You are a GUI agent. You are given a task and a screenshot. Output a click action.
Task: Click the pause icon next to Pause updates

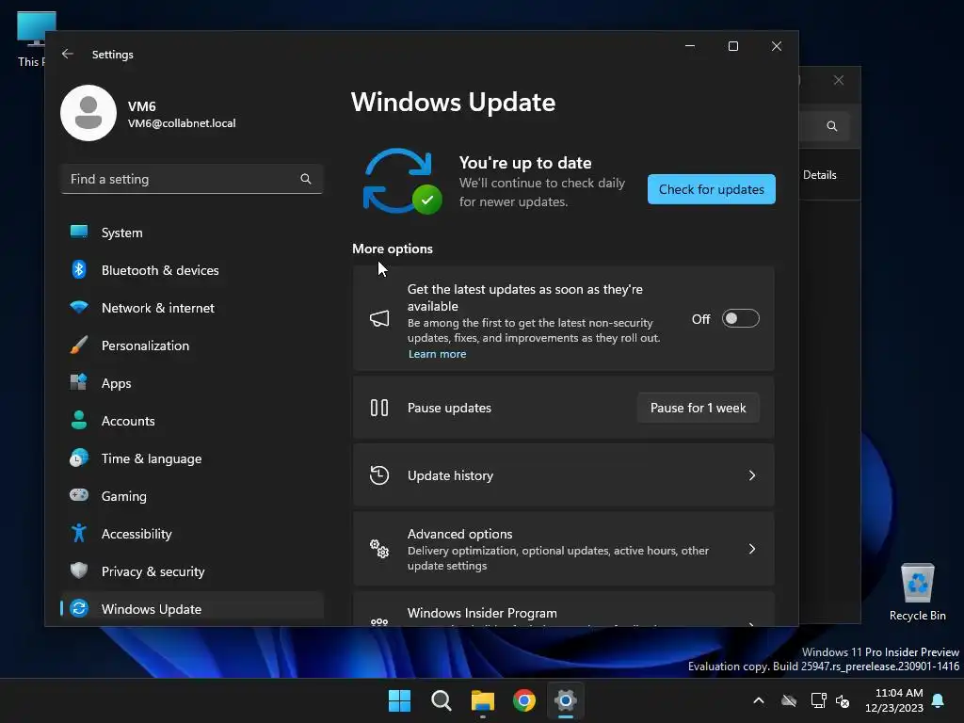click(379, 408)
